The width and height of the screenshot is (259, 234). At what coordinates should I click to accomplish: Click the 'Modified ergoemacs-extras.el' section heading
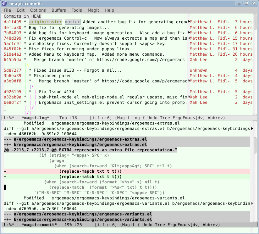[102, 123]
